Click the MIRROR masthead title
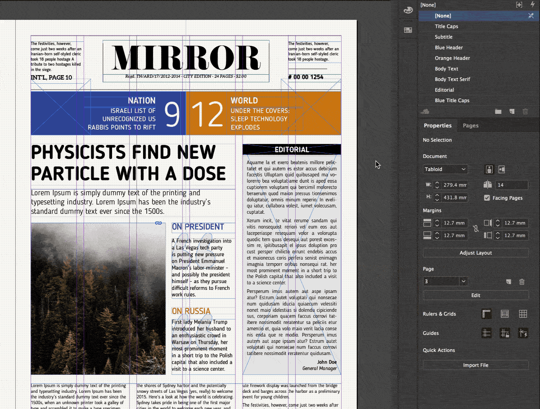Image resolution: width=540 pixels, height=409 pixels. [186, 58]
